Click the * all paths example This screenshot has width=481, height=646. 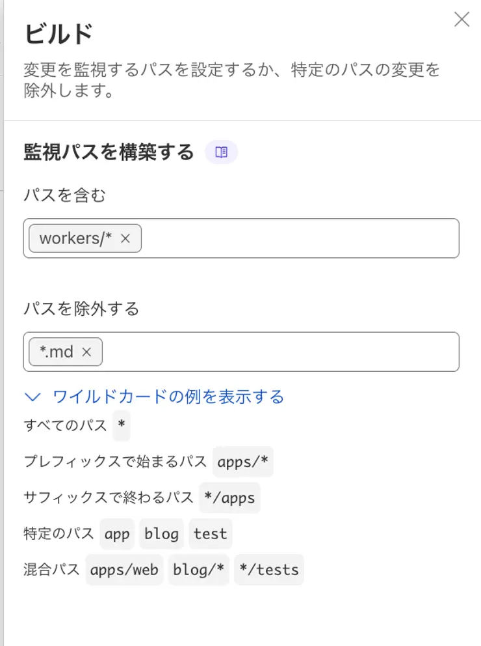122,425
